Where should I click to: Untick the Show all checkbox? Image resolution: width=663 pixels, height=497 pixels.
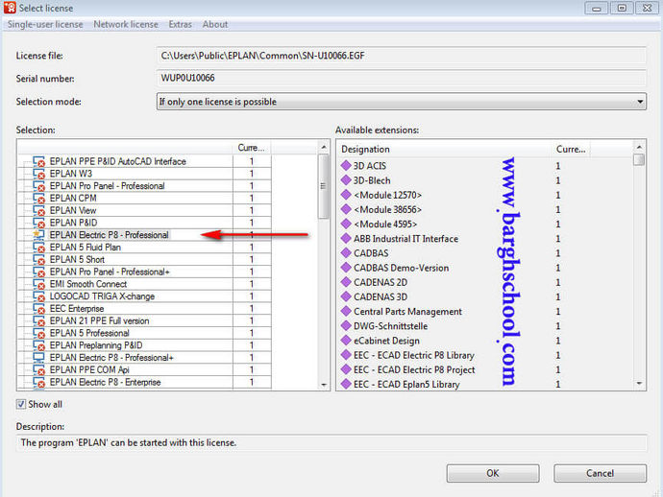(21, 404)
